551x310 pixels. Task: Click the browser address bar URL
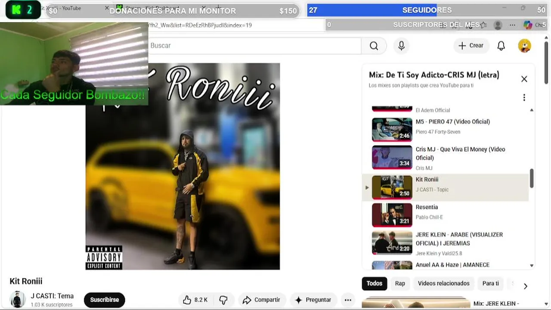(x=200, y=25)
